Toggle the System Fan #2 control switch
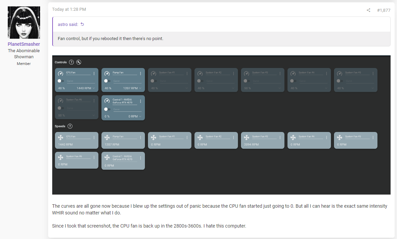 (x=201, y=81)
